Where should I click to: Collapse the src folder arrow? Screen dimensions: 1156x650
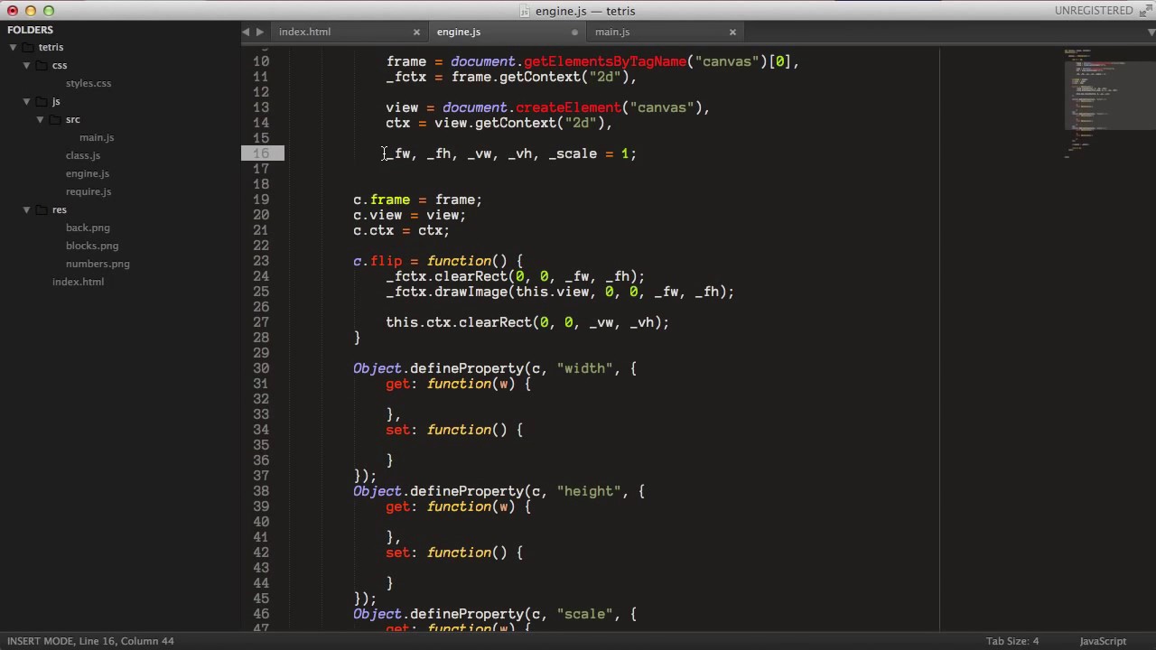pos(40,119)
